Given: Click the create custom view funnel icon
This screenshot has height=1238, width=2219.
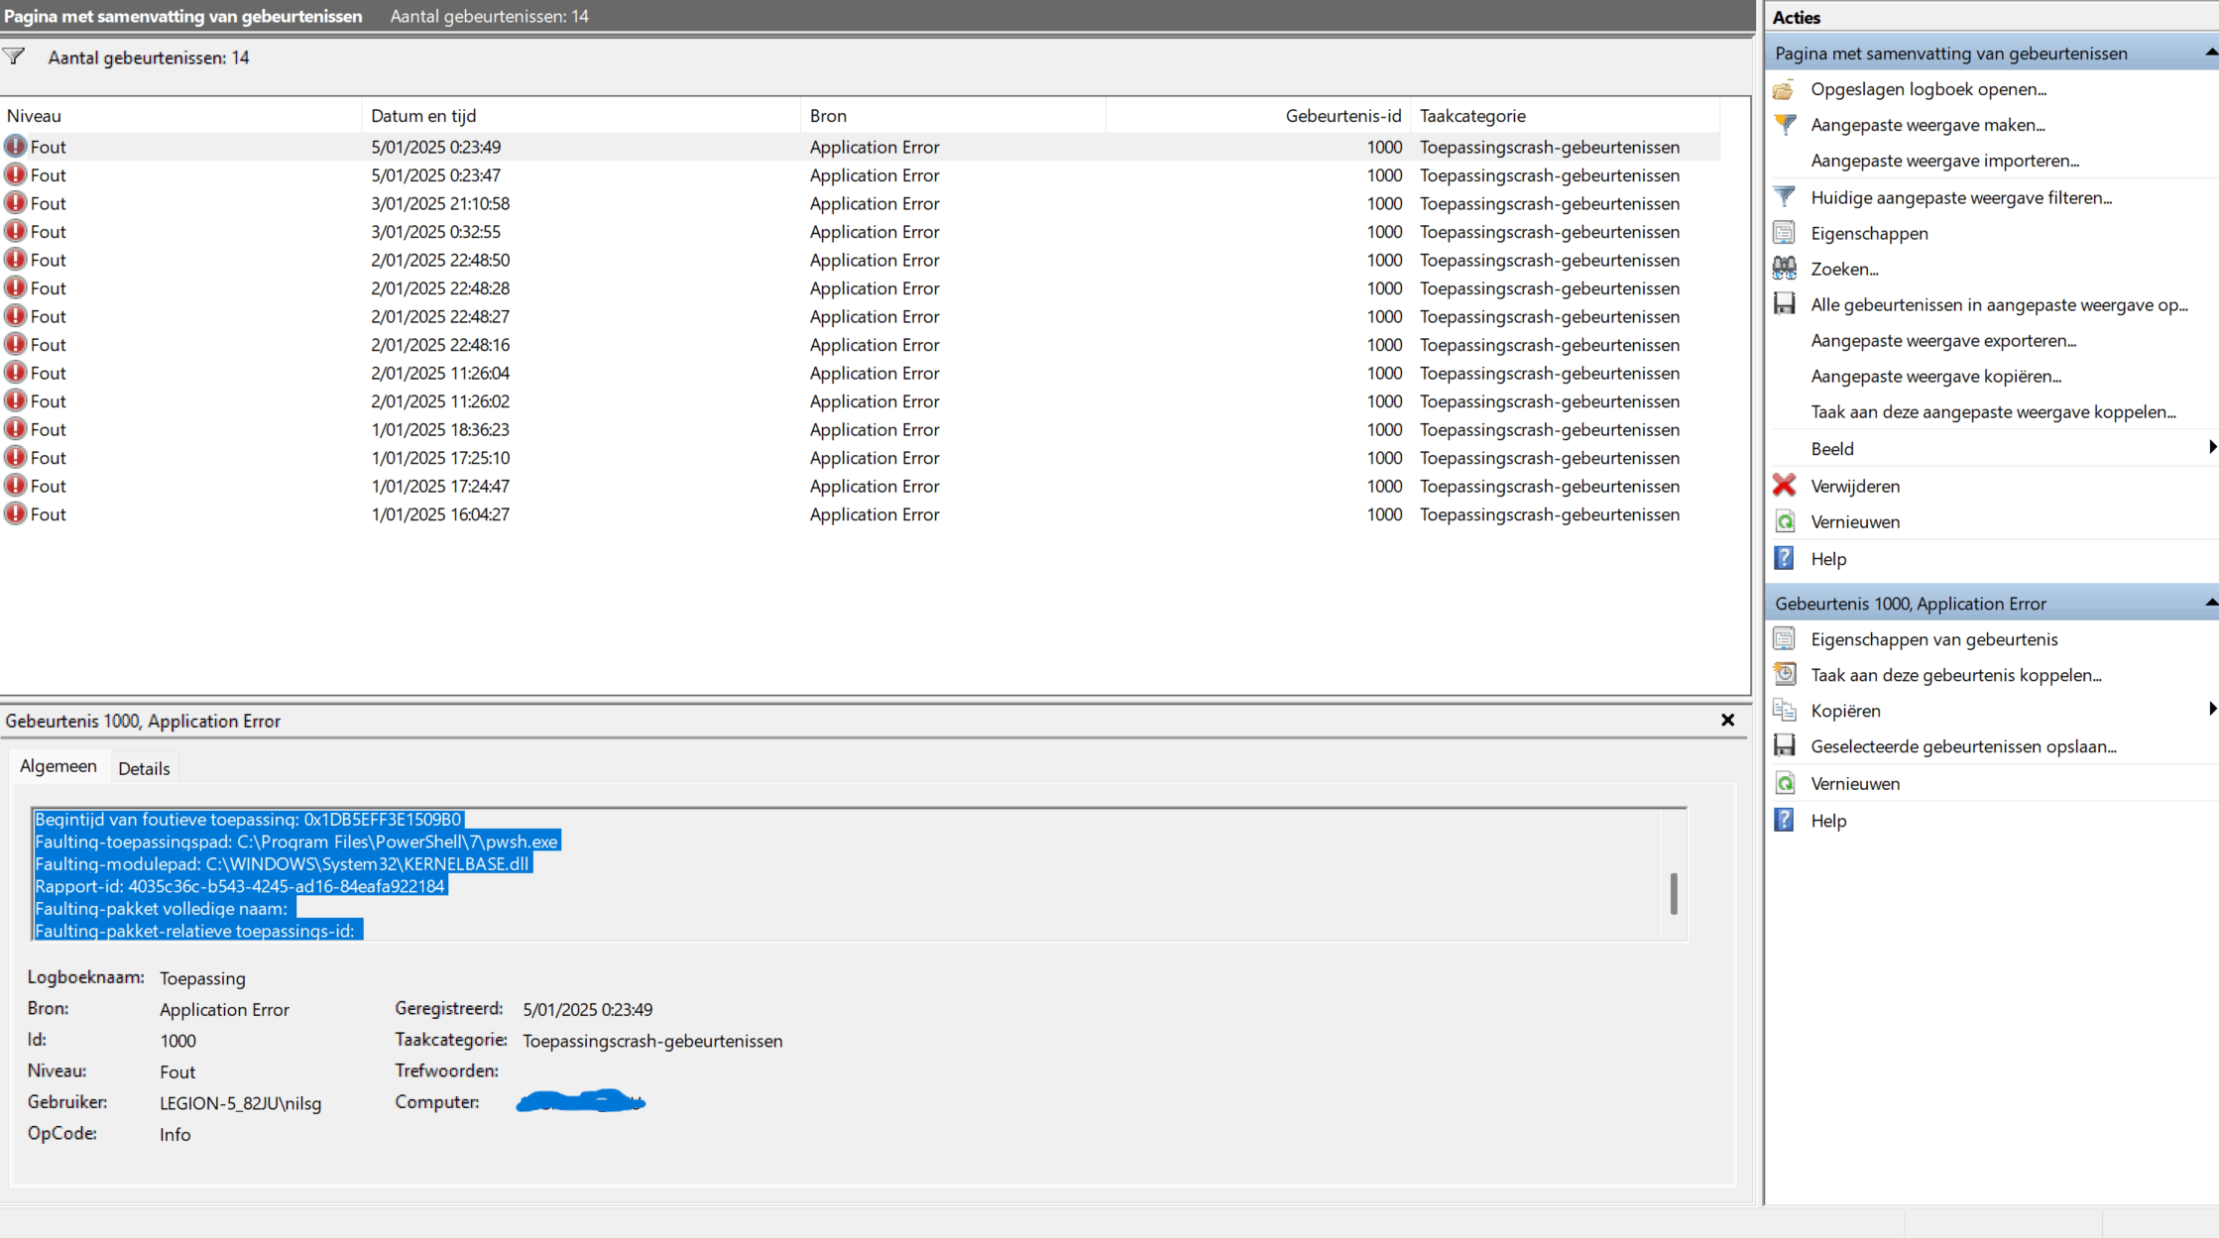Looking at the screenshot, I should click(x=1784, y=125).
